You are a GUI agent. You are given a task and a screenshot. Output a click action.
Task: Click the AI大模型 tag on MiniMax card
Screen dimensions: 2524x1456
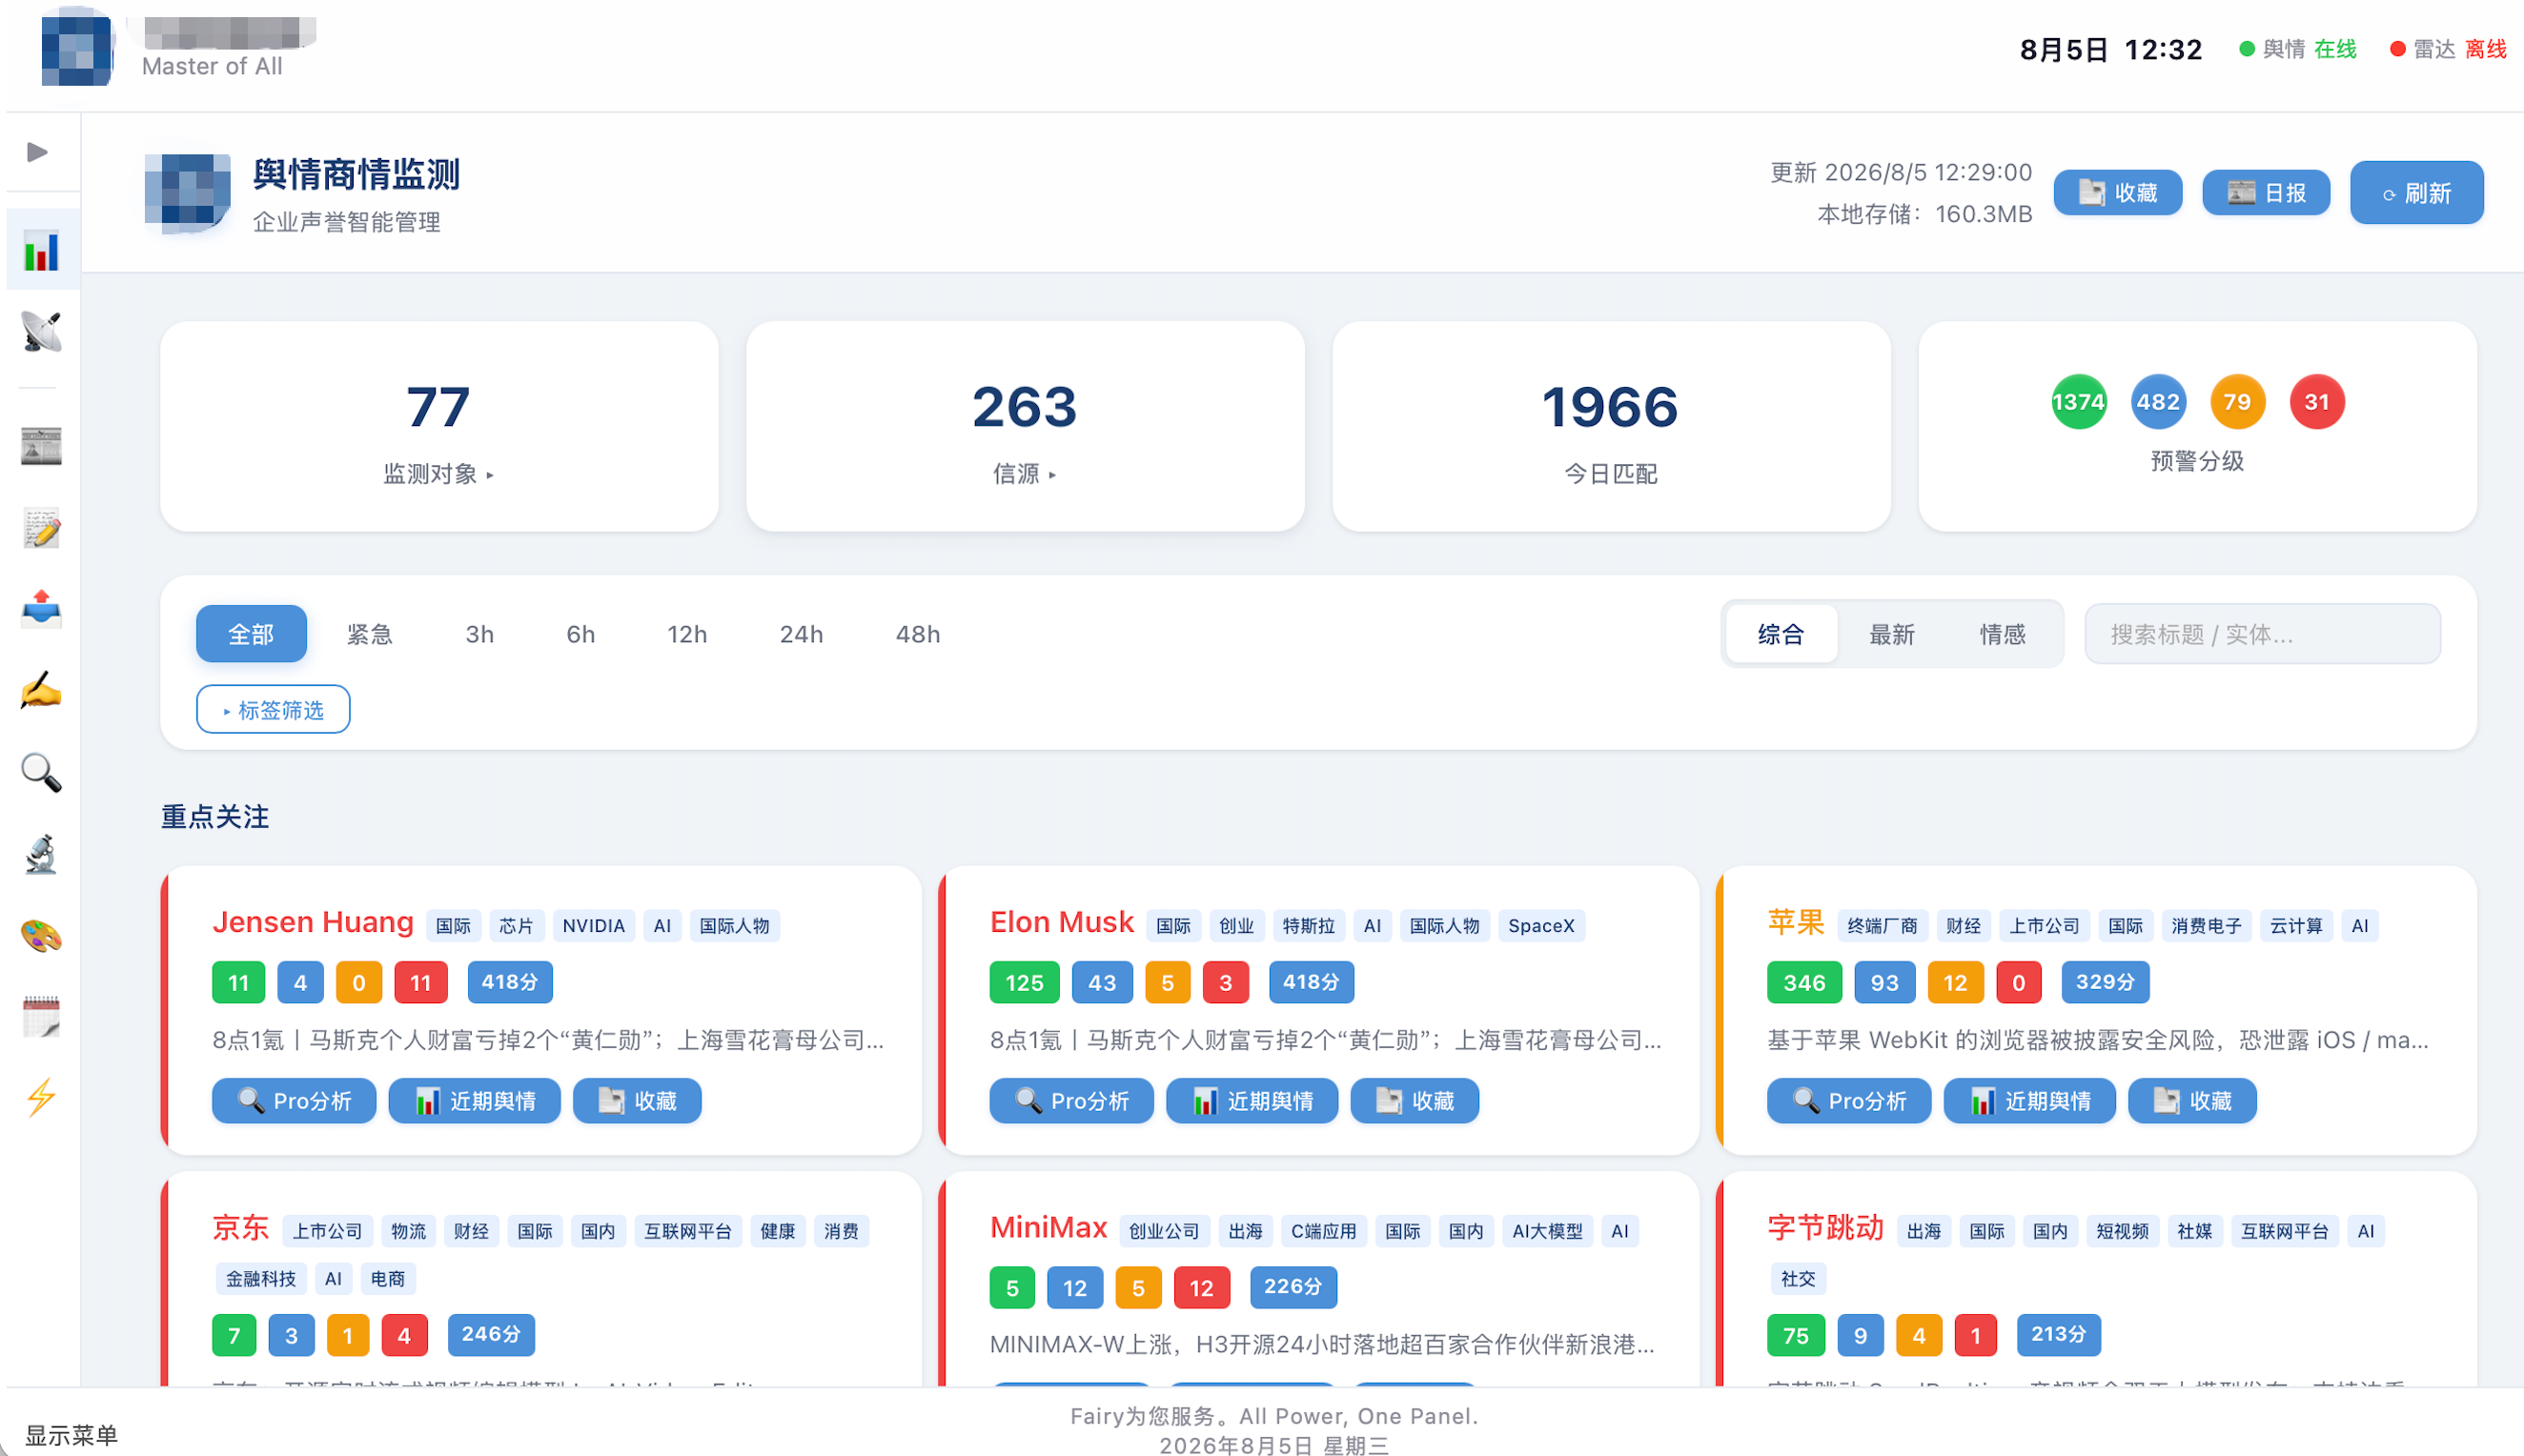[x=1547, y=1232]
